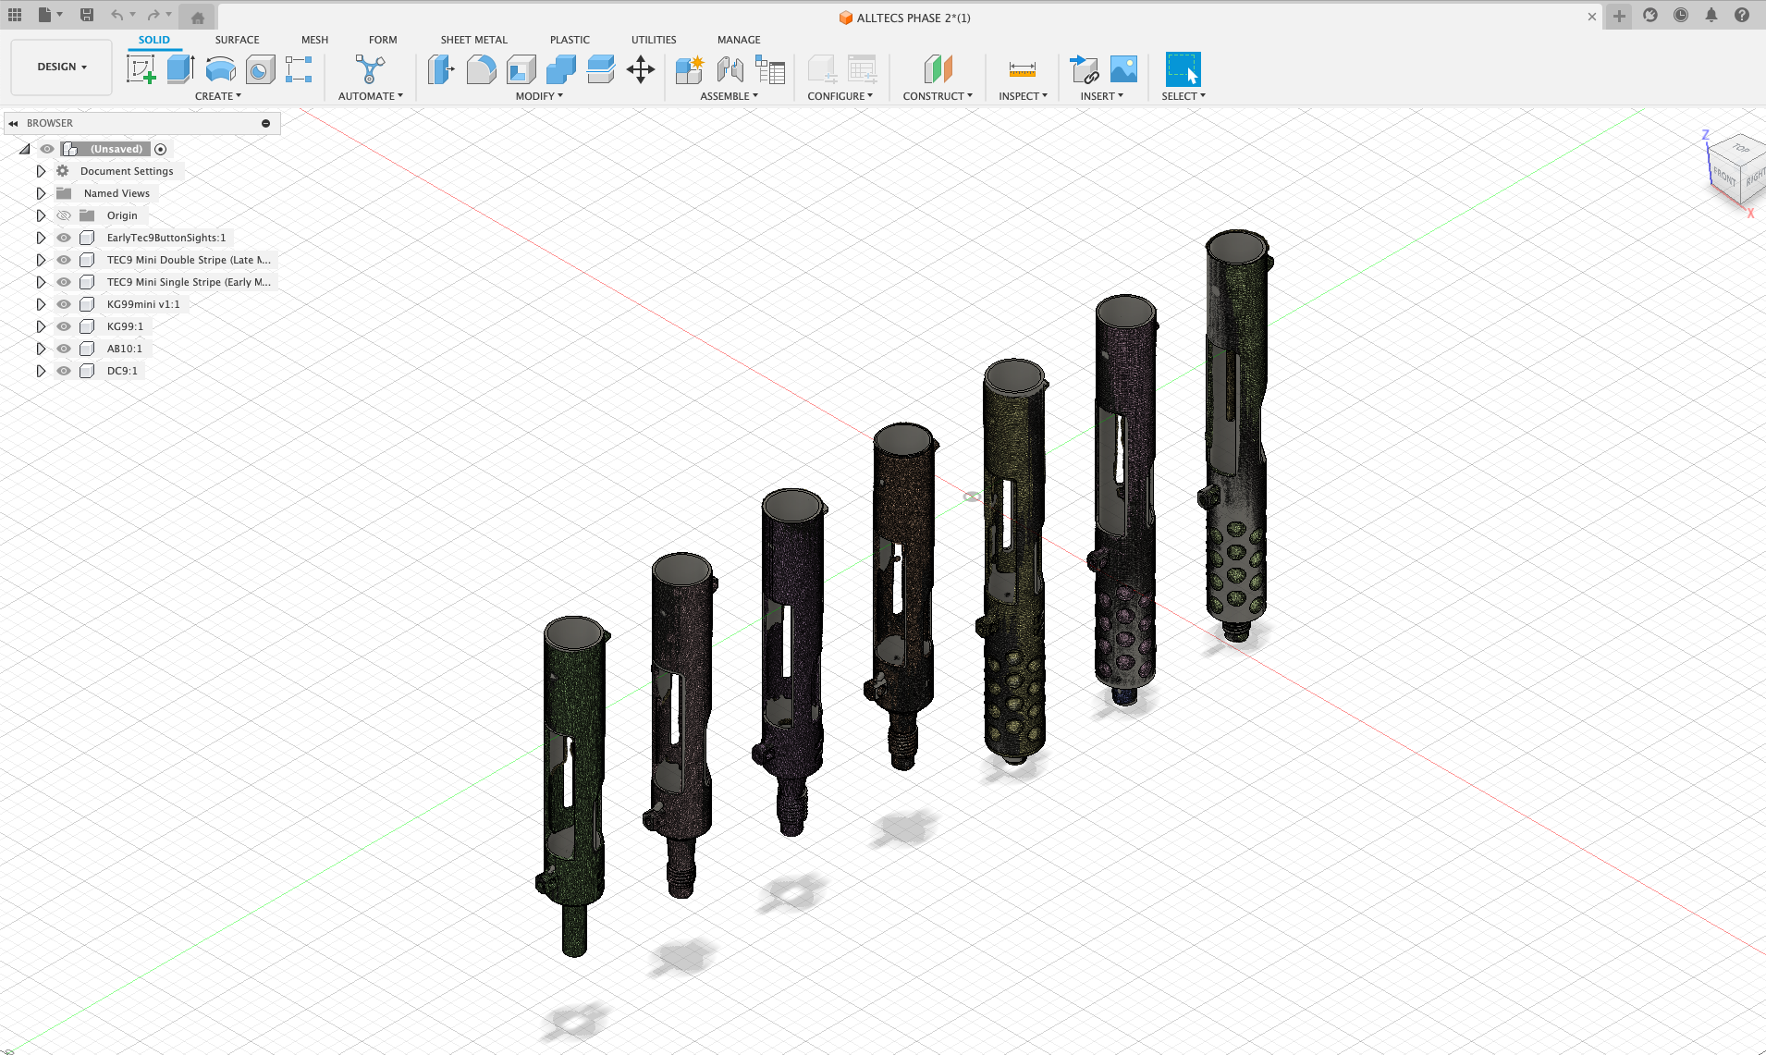The height and width of the screenshot is (1055, 1766).
Task: Click the Fillet tool icon
Action: click(x=481, y=69)
